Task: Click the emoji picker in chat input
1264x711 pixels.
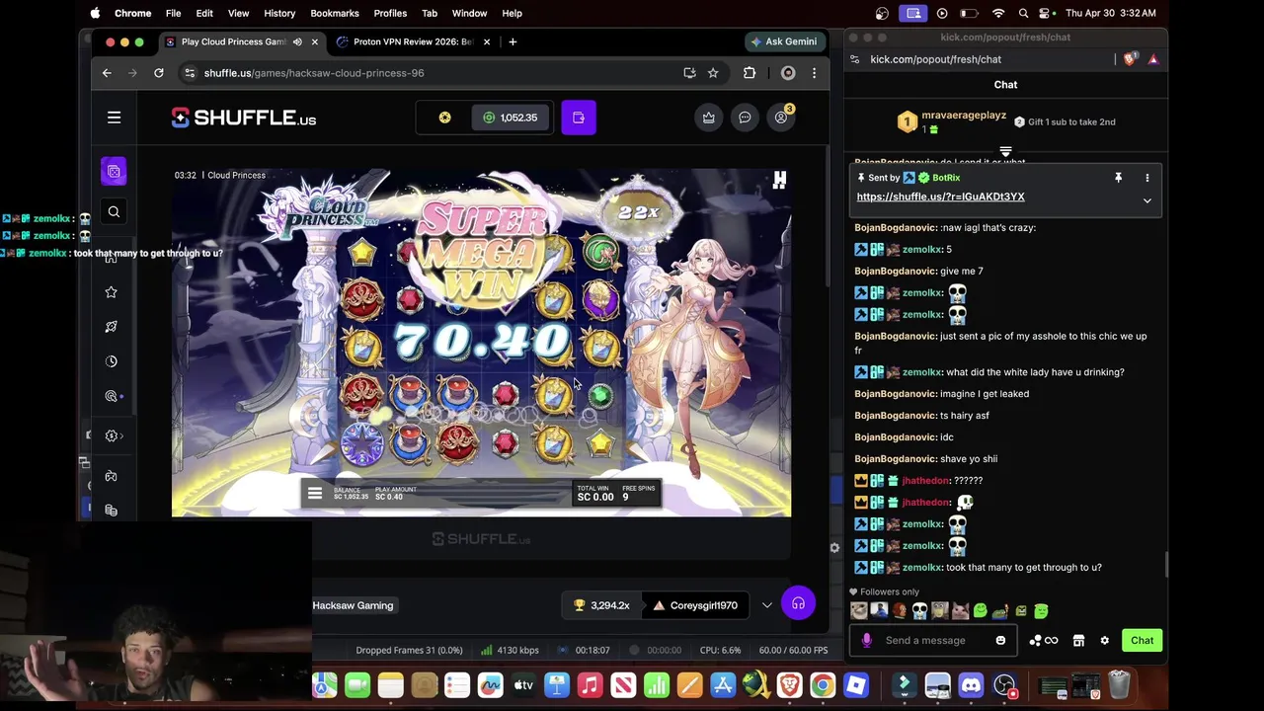Action: [x=1000, y=640]
